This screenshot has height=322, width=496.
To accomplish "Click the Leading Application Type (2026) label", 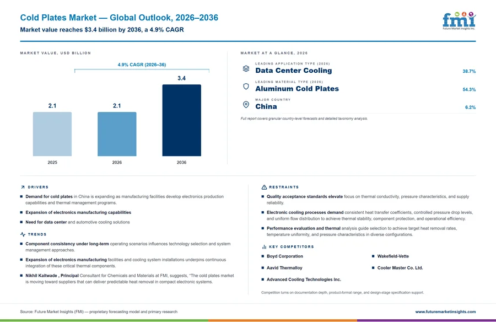I will pos(293,63).
